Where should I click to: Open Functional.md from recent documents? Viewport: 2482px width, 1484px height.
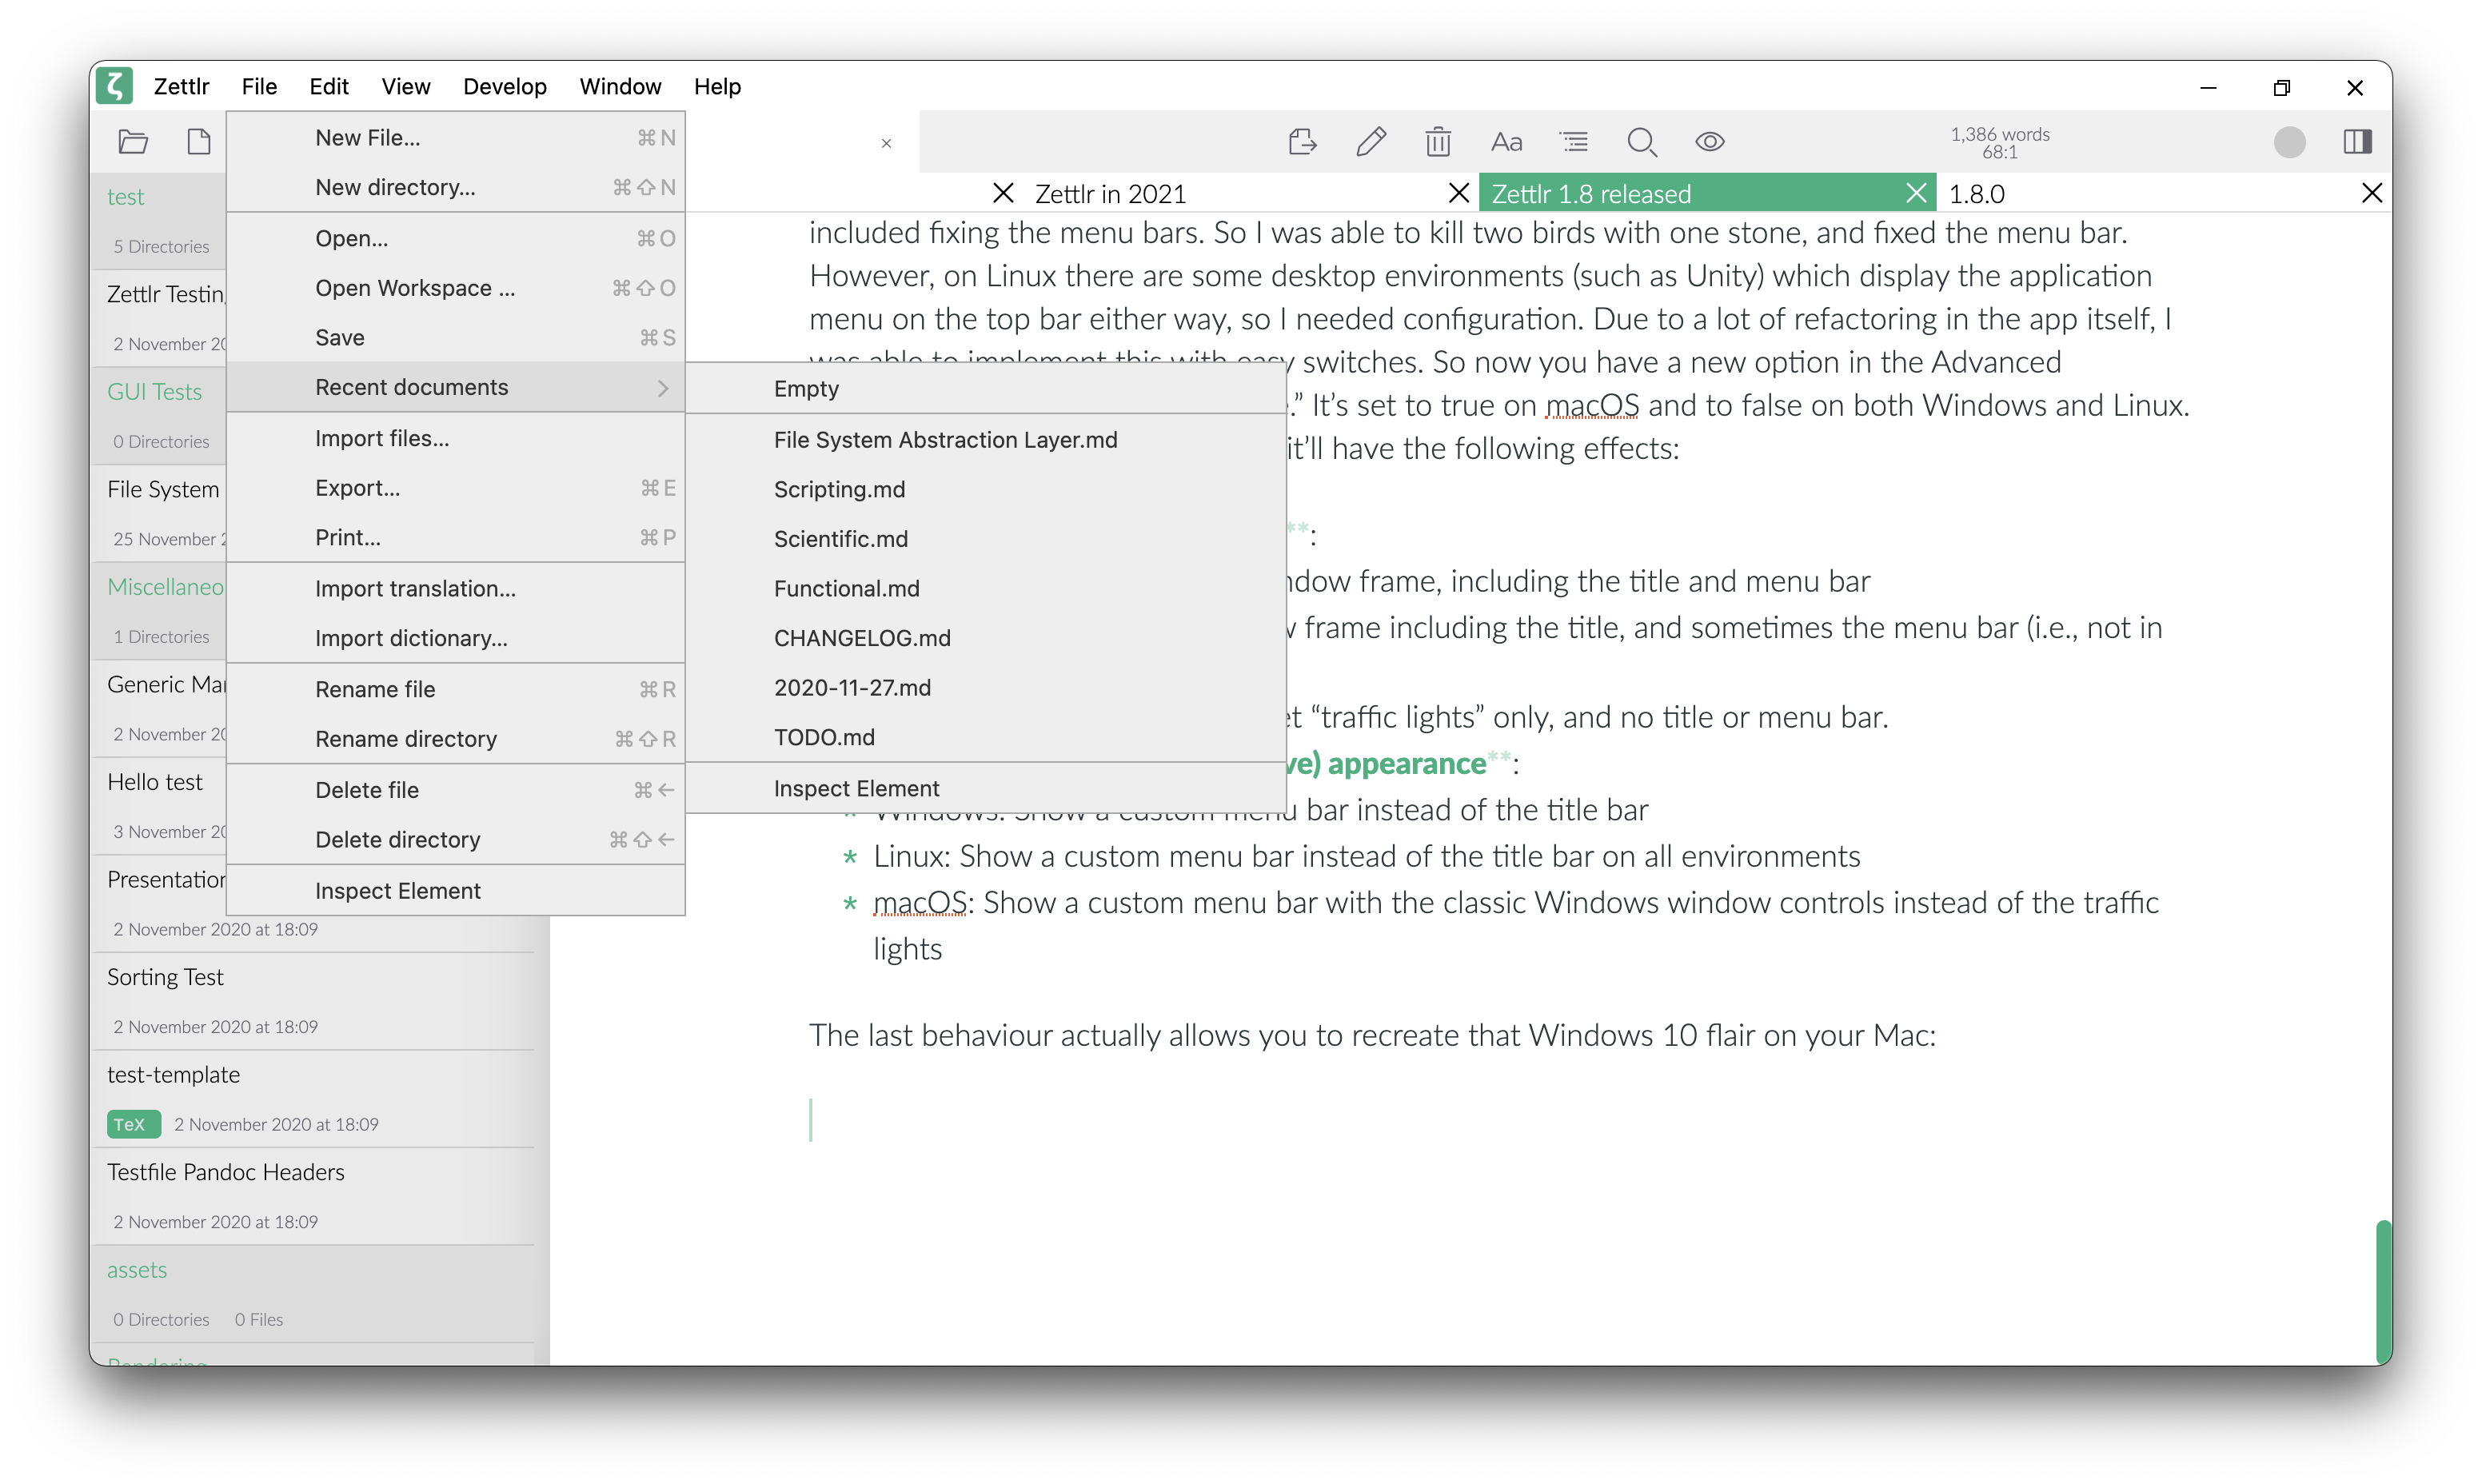(x=985, y=589)
